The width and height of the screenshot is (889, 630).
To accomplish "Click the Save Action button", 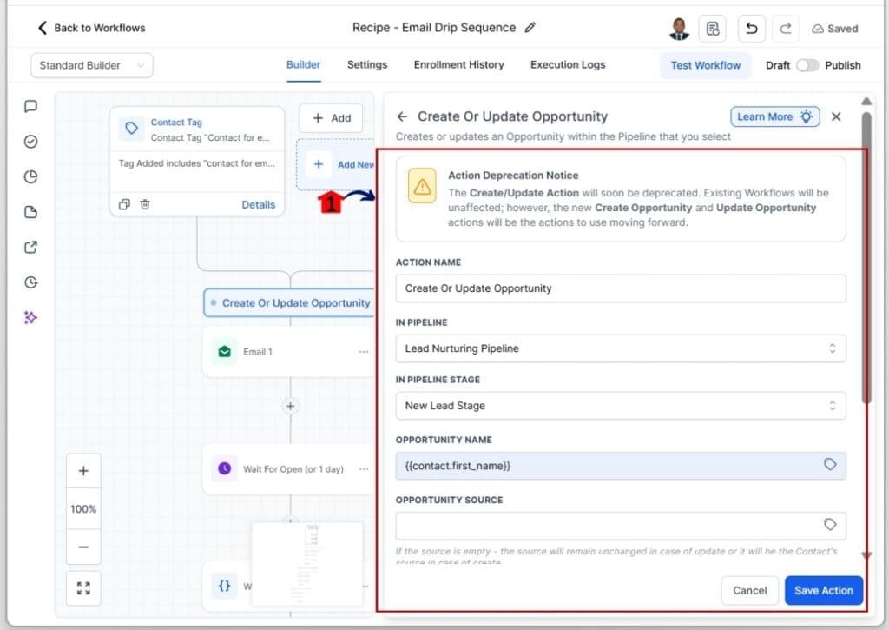I will 823,590.
